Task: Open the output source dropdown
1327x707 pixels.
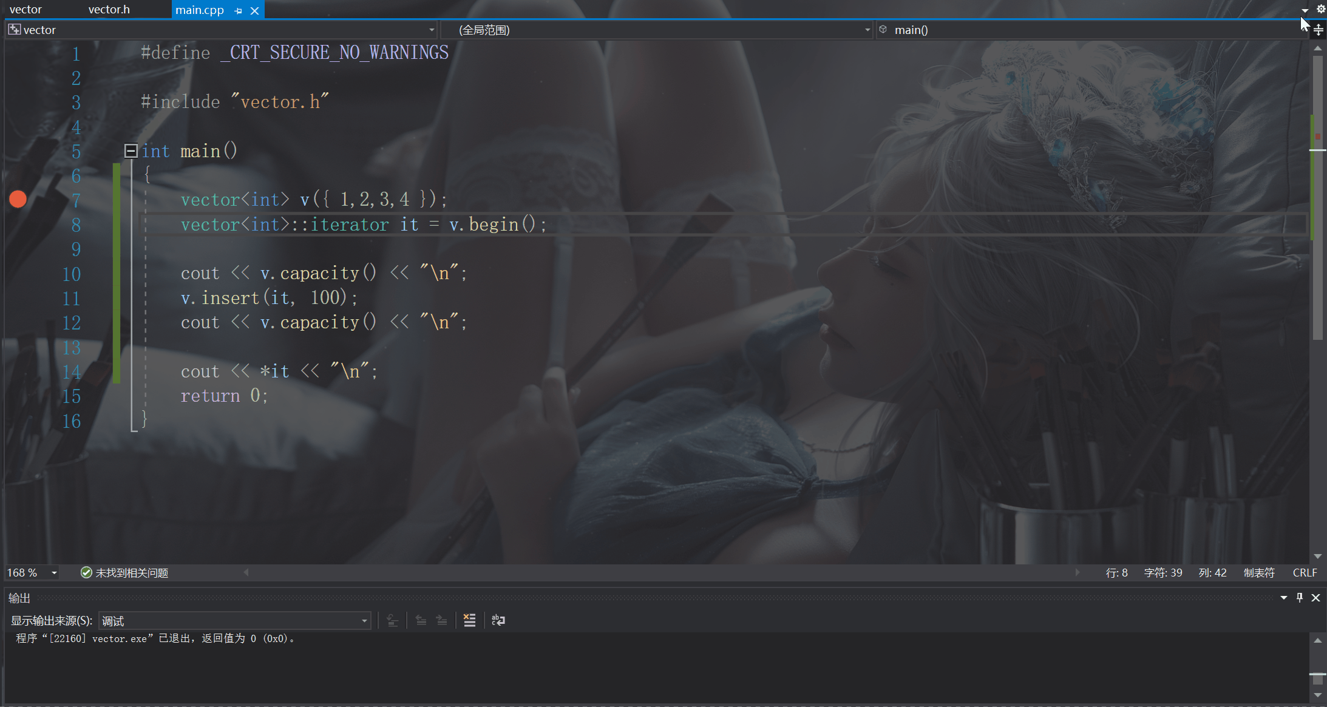Action: [x=364, y=621]
